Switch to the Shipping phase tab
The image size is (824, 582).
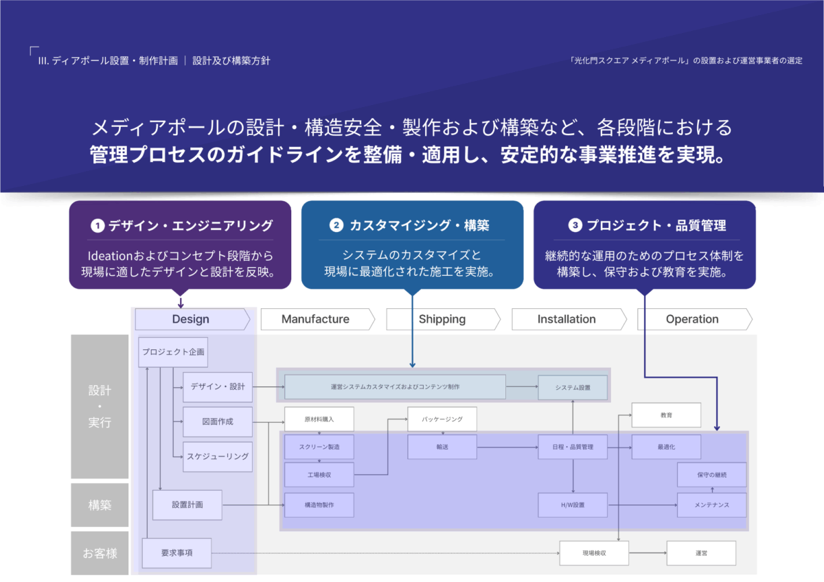point(443,319)
